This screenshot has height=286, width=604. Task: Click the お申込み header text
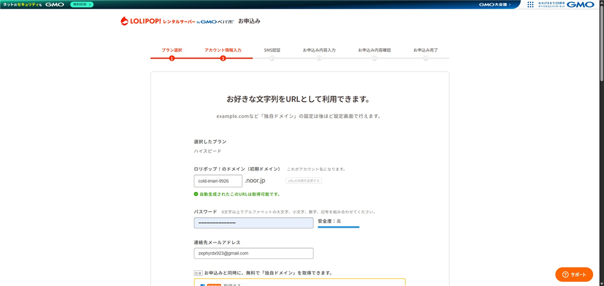click(x=249, y=21)
